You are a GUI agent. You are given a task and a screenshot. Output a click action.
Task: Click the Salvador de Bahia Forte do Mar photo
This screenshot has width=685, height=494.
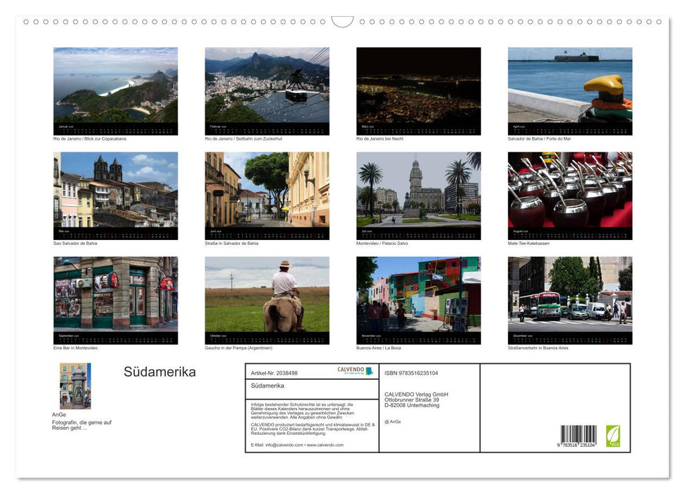click(570, 90)
